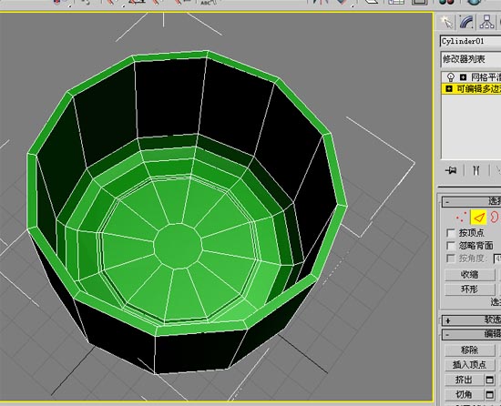Click the 插入顶点 button
Image resolution: width=501 pixels, height=406 pixels.
point(470,365)
